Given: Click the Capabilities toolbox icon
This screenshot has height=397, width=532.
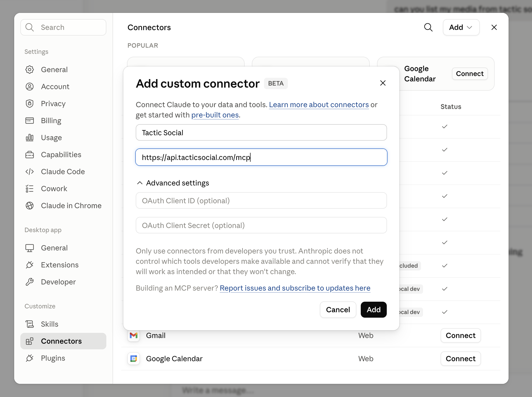Looking at the screenshot, I should coord(30,155).
